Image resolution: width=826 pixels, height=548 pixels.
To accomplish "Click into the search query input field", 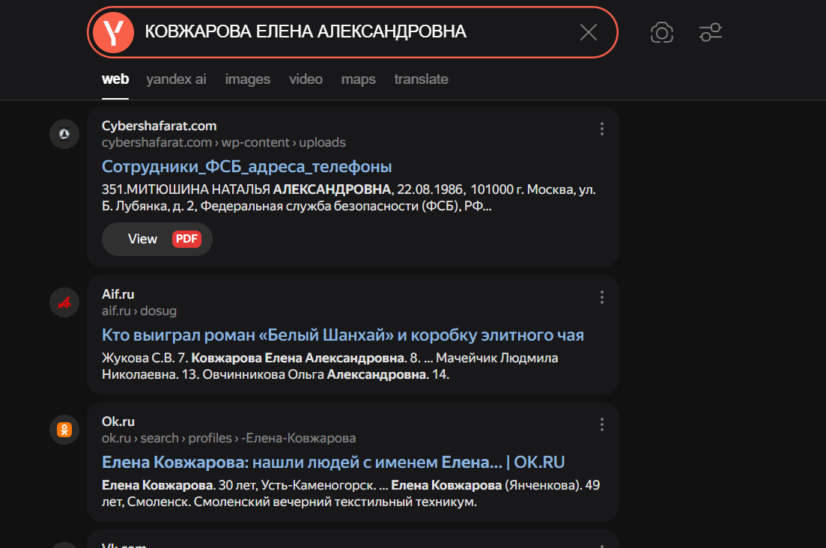I will [x=352, y=32].
